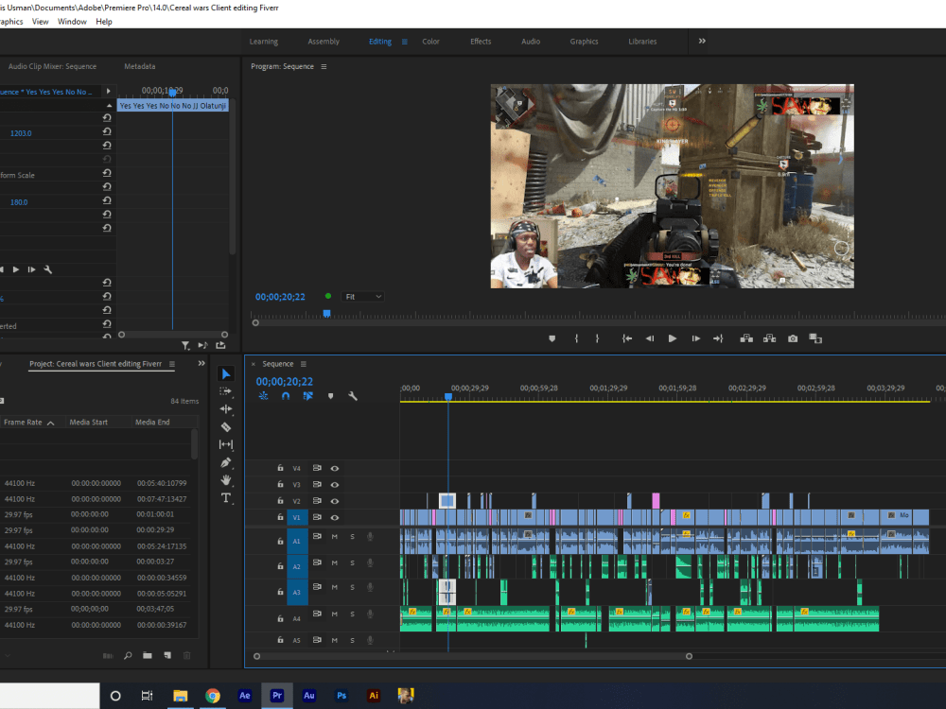Switch to Learning workspace
946x709 pixels.
(x=264, y=42)
